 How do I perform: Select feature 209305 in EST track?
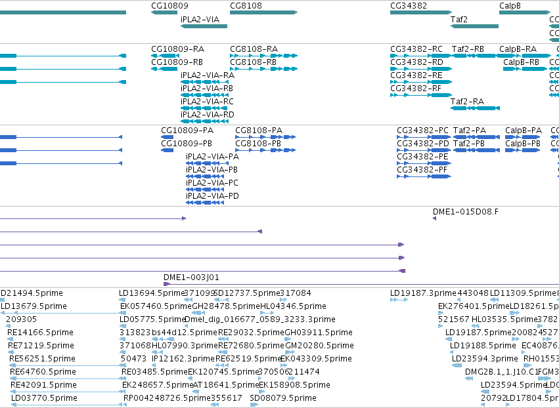(x=9, y=326)
